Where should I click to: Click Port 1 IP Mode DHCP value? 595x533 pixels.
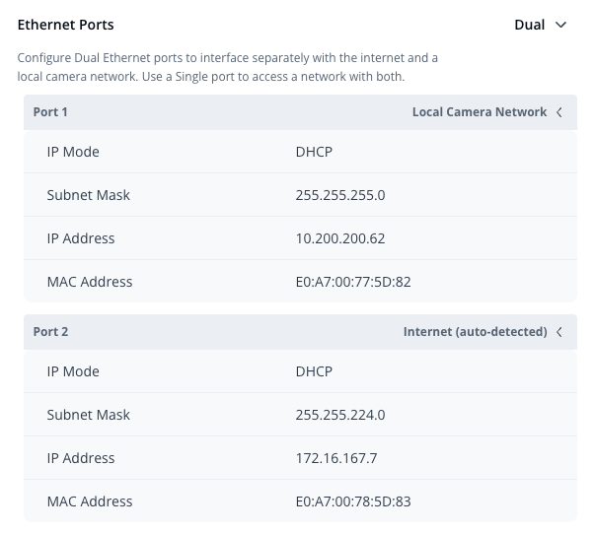pyautogui.click(x=314, y=152)
